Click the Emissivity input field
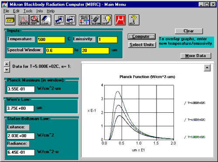The image size is (218, 162). [x=108, y=40]
